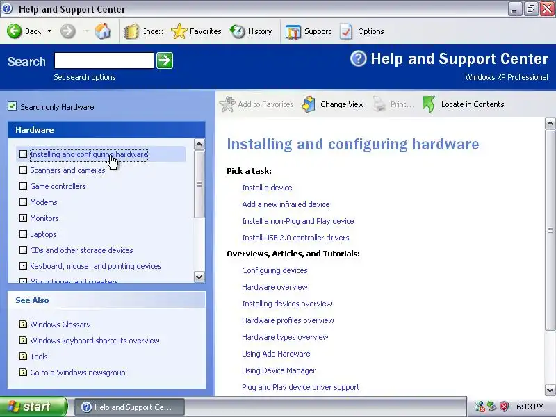Screen dimensions: 556x417
Task: Click the content pane scrollbar thumb
Action: pyautogui.click(x=550, y=230)
